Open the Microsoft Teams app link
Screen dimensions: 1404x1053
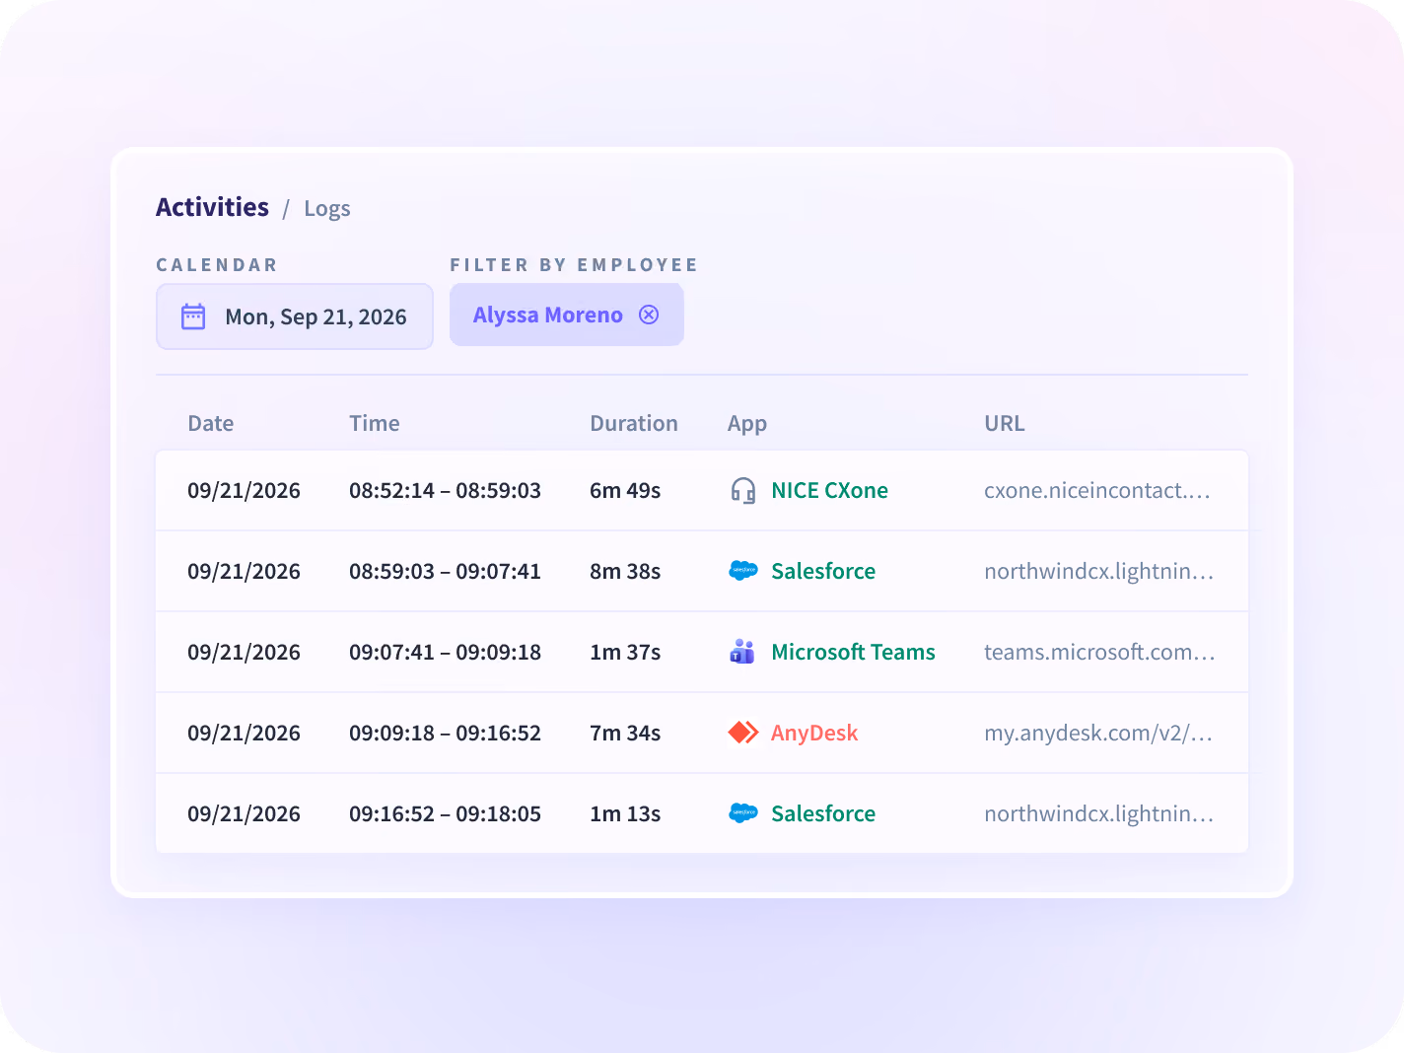click(x=853, y=652)
